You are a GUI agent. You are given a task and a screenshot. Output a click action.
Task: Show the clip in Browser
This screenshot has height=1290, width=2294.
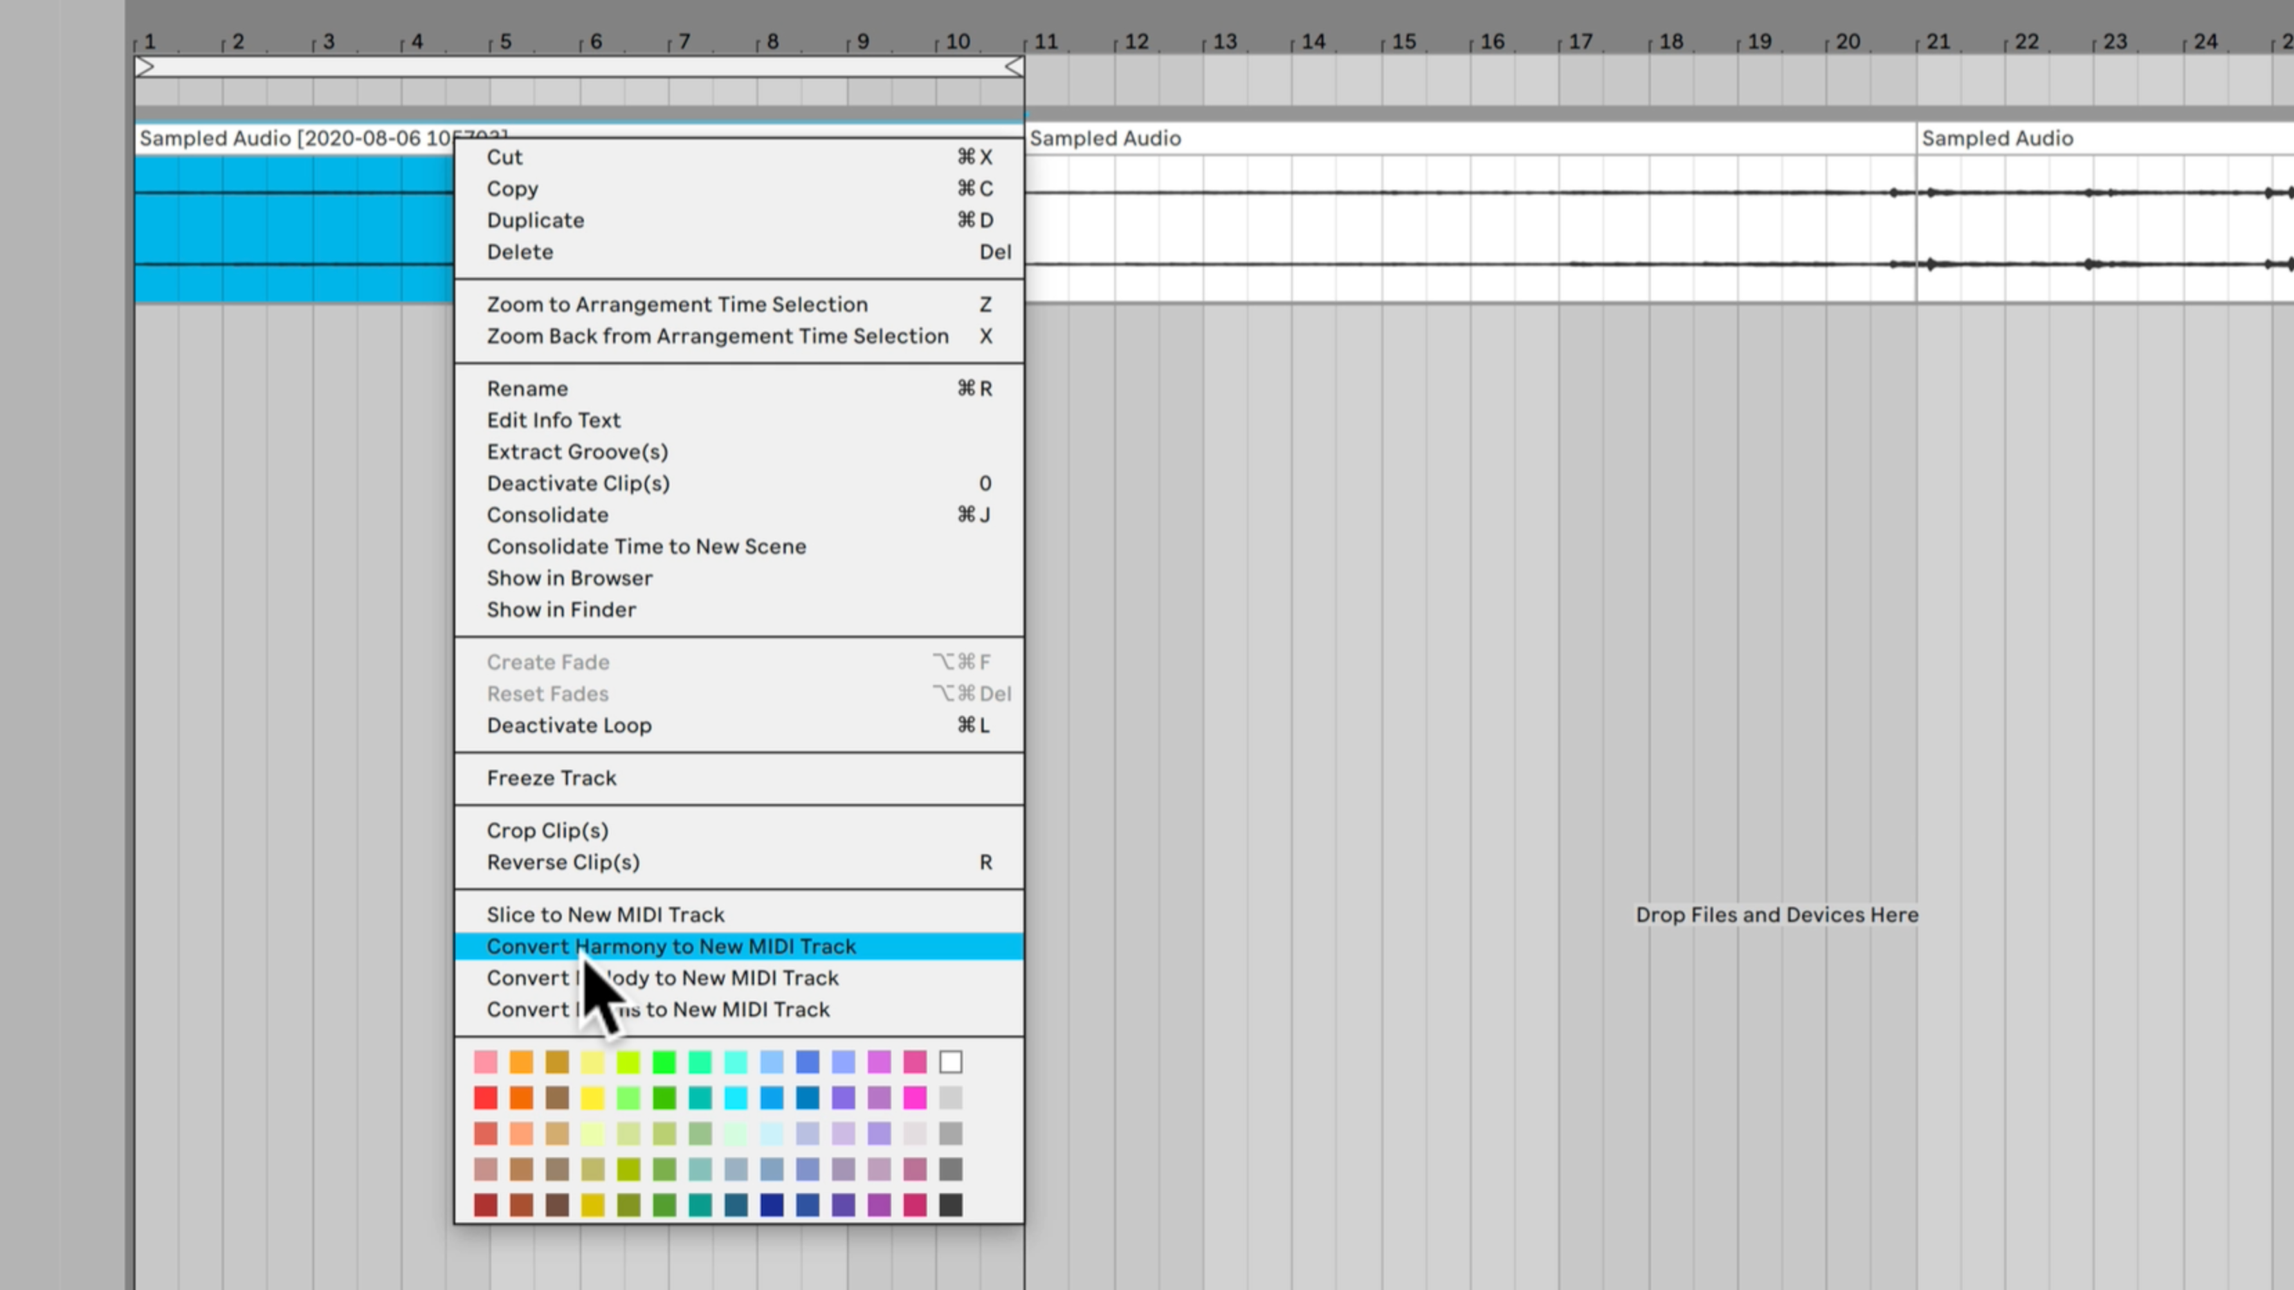pos(570,577)
